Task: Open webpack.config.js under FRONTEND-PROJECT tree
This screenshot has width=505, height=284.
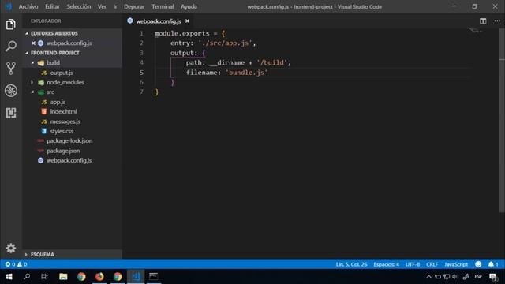Action: pyautogui.click(x=69, y=160)
